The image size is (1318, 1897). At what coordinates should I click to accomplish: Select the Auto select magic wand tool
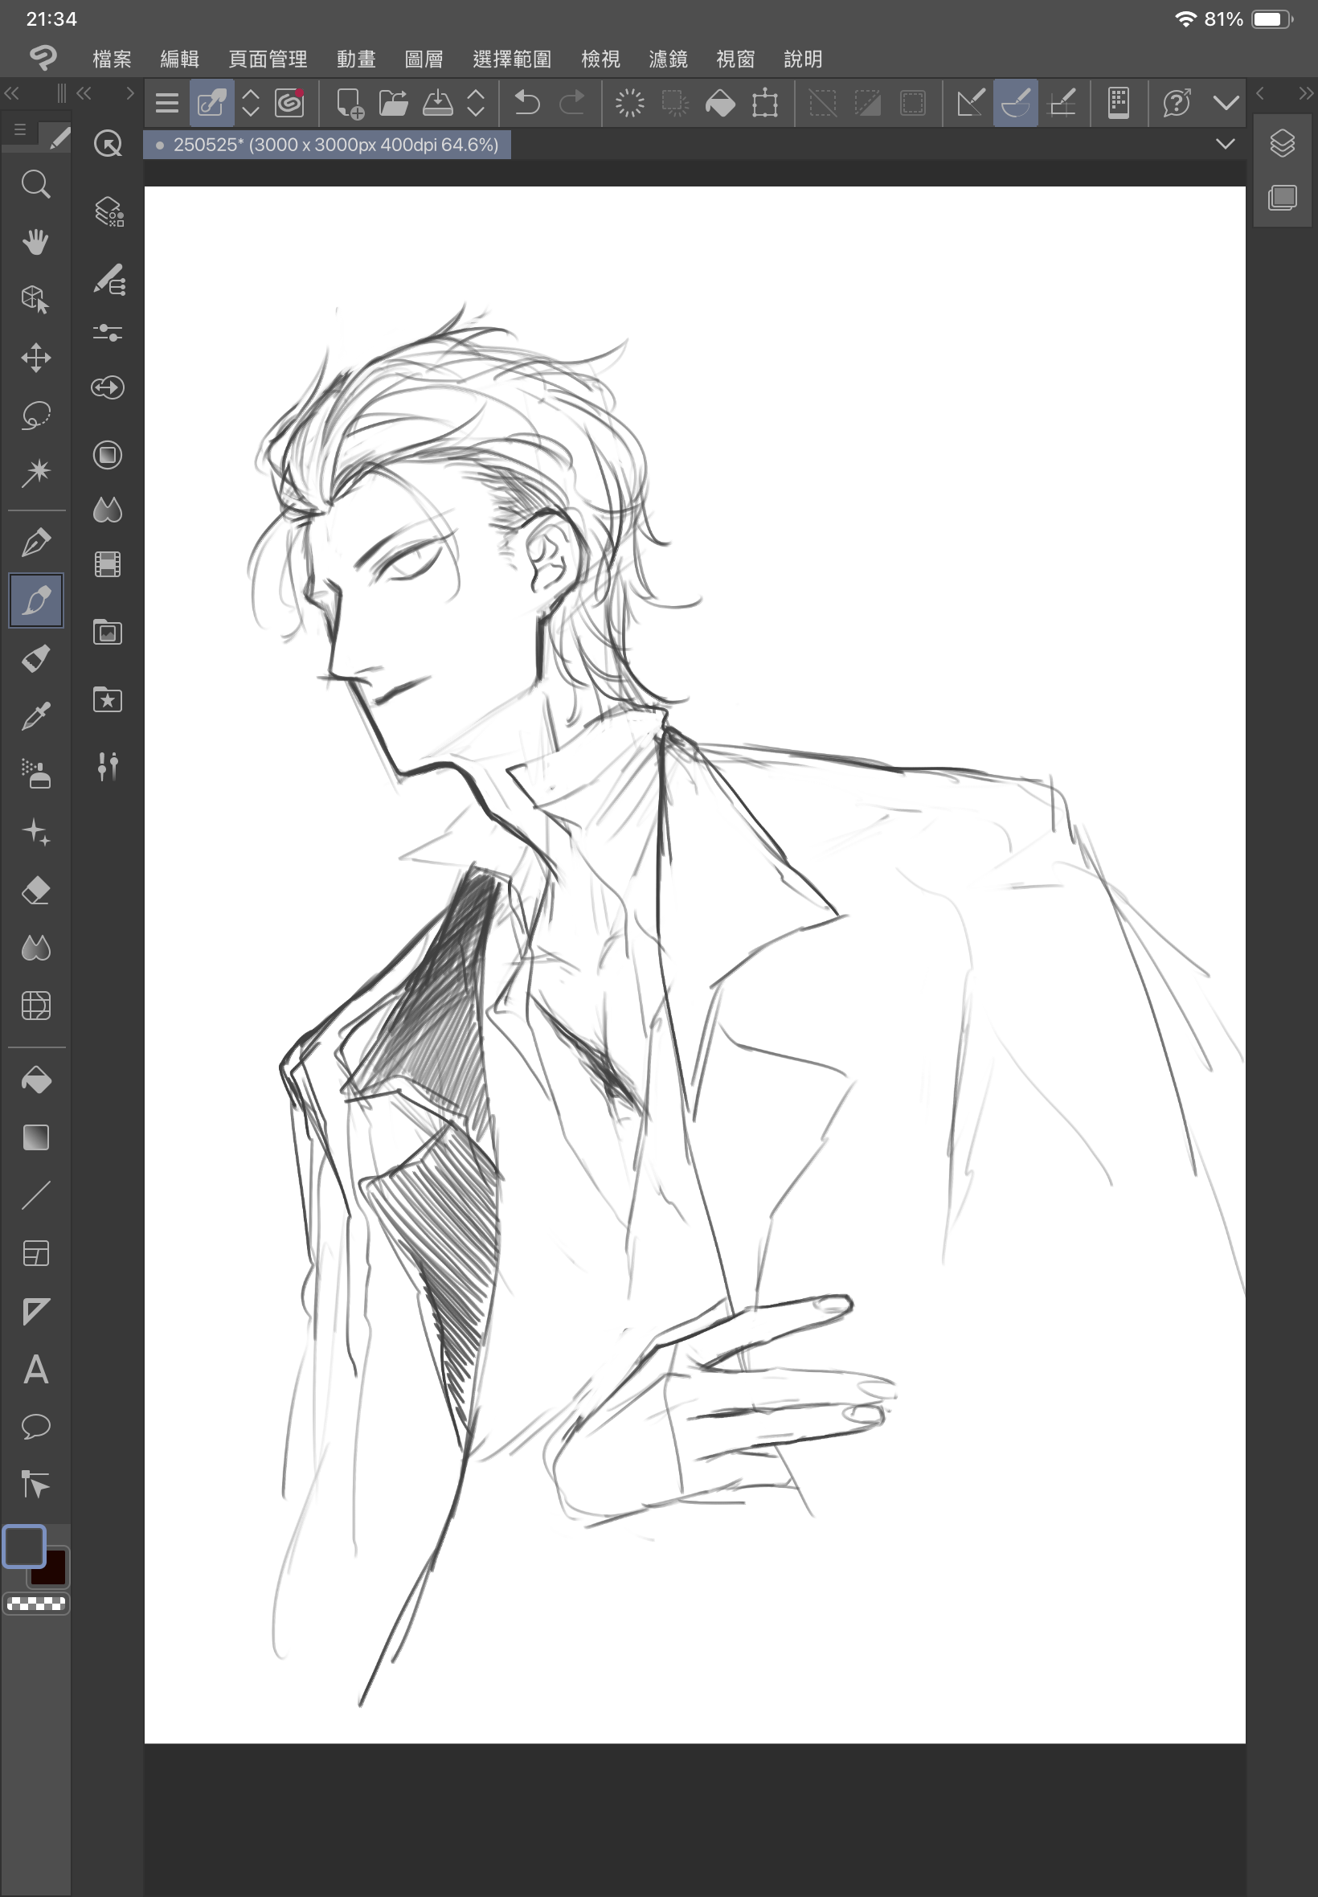[x=35, y=473]
